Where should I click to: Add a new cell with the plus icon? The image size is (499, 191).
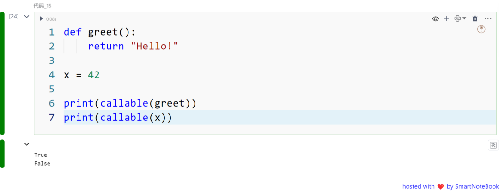[446, 19]
